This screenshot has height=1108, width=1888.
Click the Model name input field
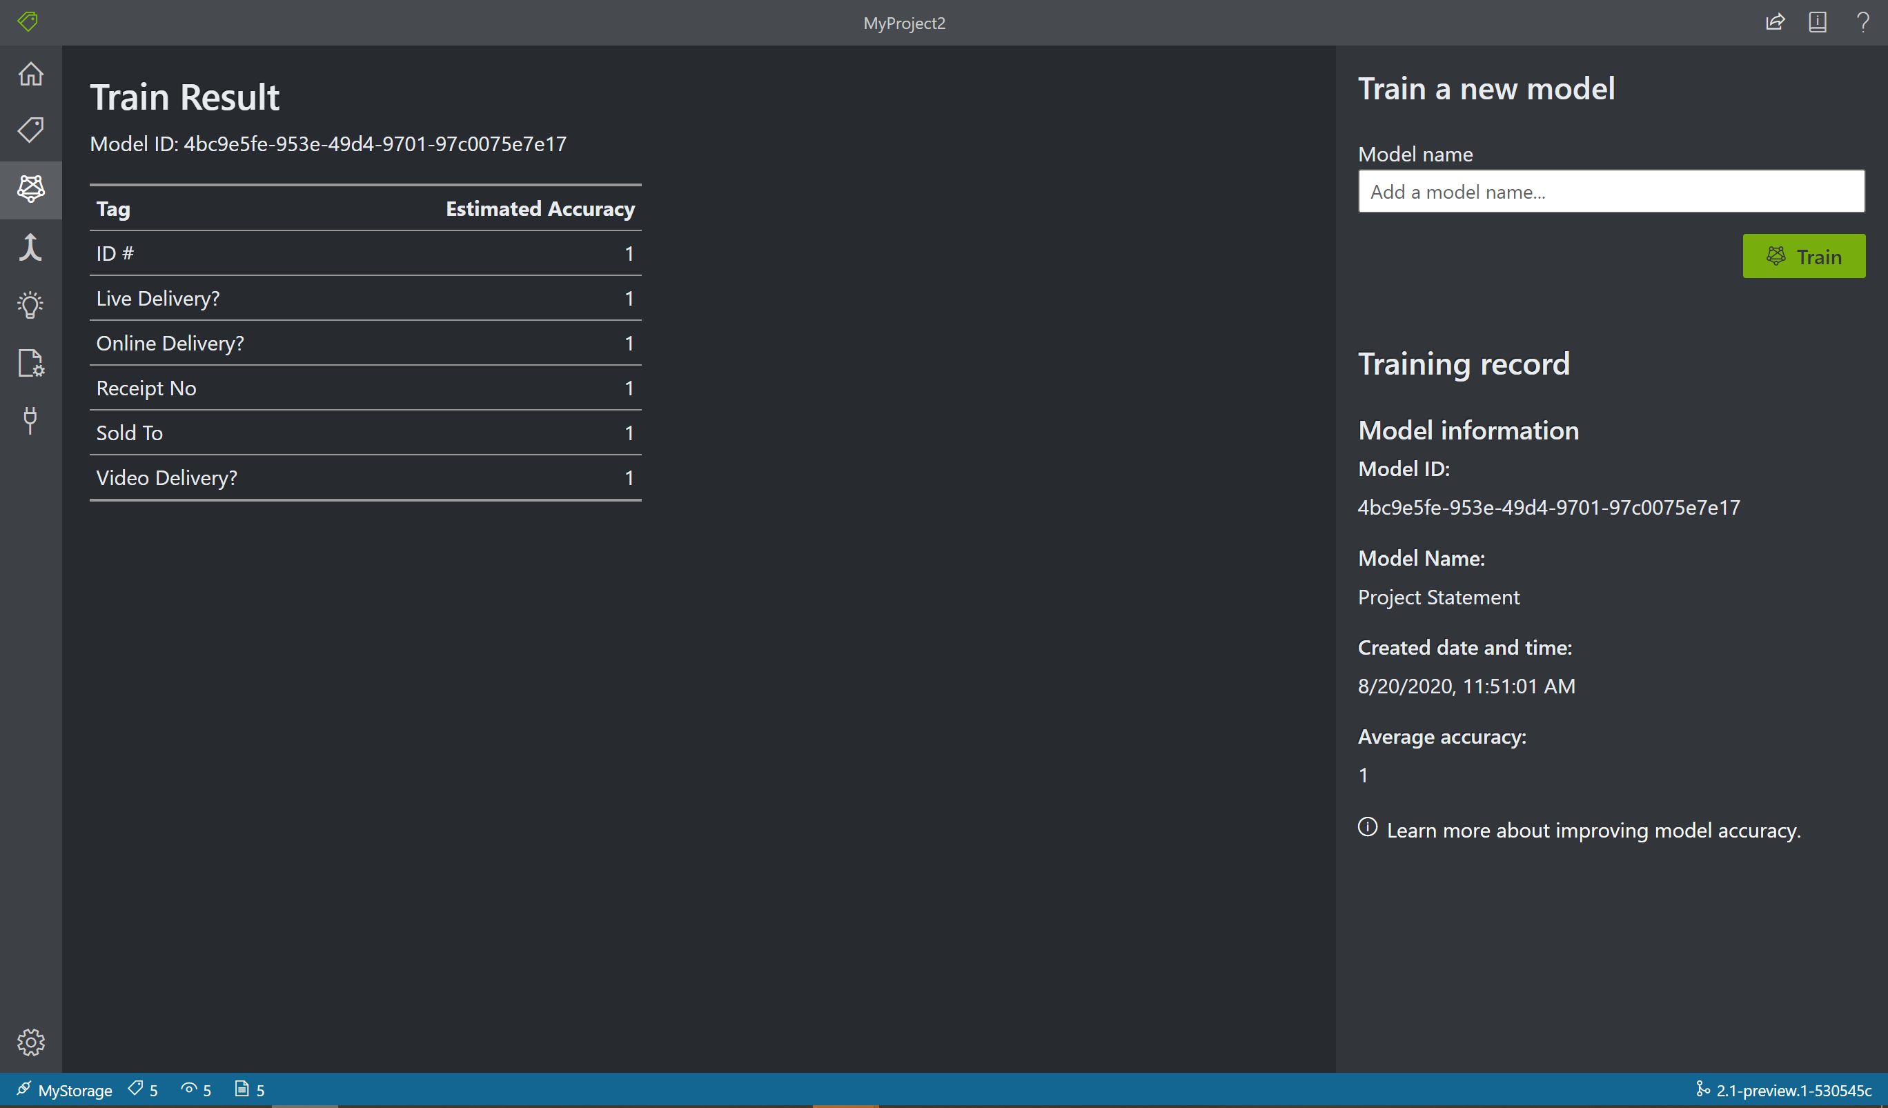click(x=1611, y=191)
